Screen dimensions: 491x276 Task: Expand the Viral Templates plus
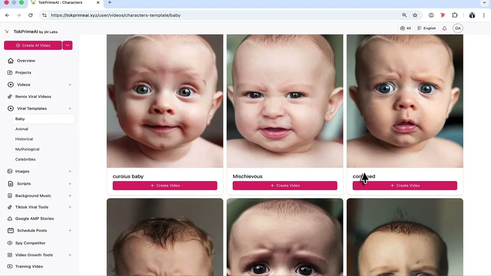[70, 108]
